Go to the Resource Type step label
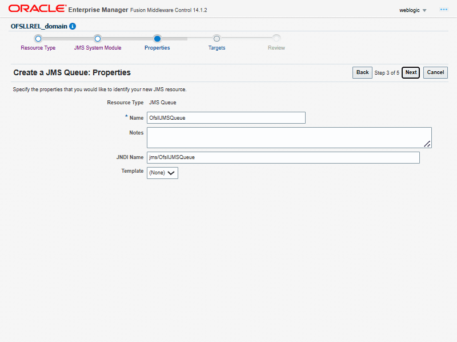This screenshot has width=457, height=342. (x=38, y=48)
